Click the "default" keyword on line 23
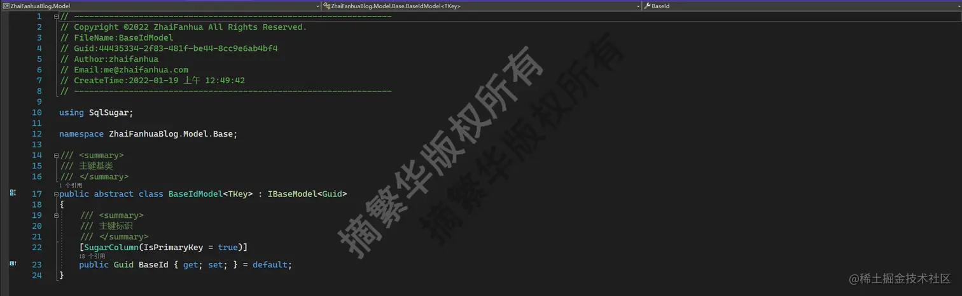 pos(270,265)
